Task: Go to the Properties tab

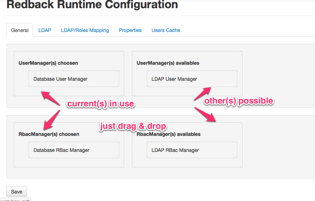Action: (130, 30)
